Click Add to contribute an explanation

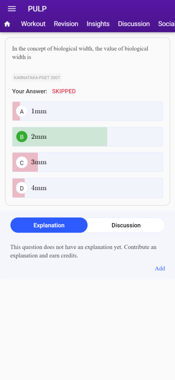pyautogui.click(x=160, y=268)
